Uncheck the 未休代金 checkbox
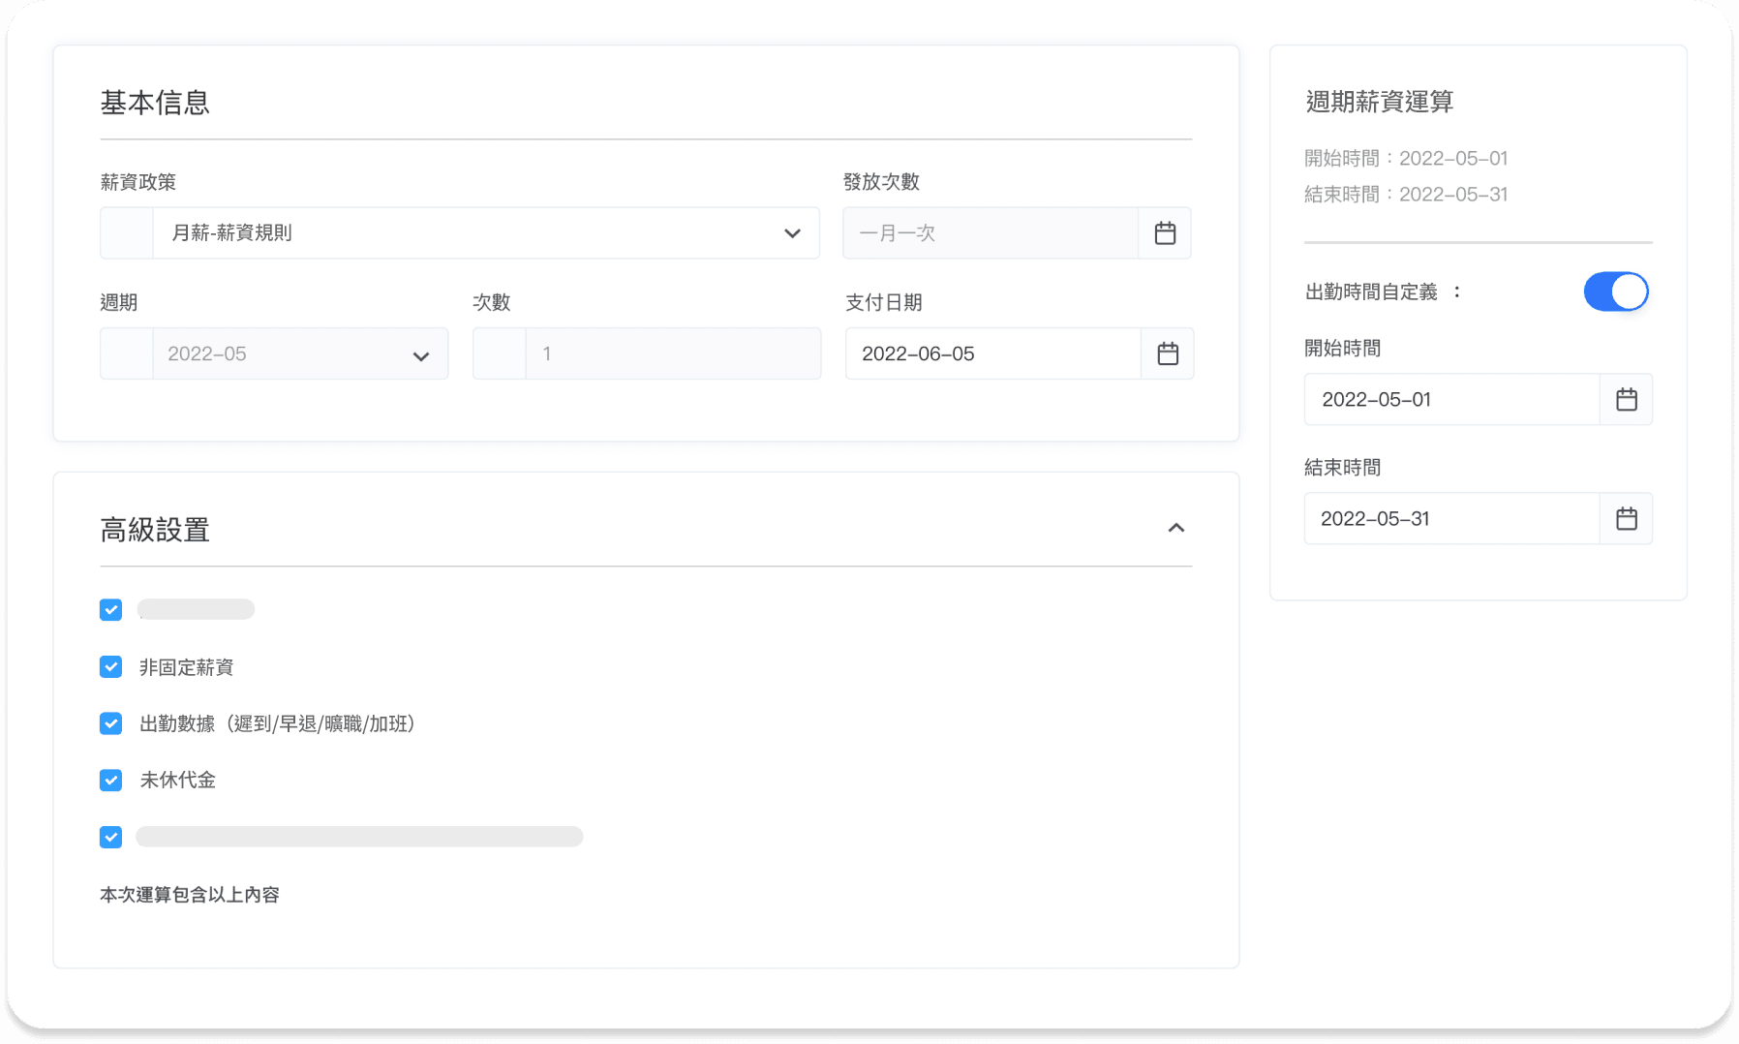 111,780
